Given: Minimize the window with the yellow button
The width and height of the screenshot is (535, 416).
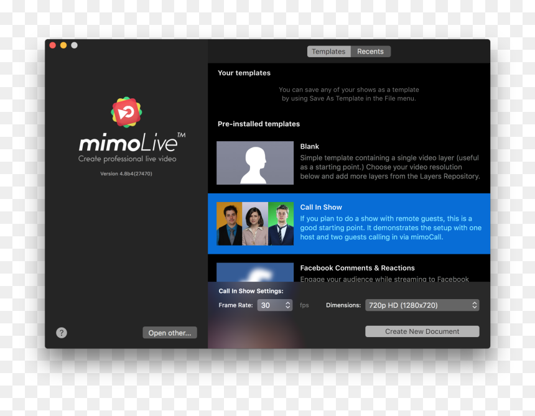Looking at the screenshot, I should point(63,45).
